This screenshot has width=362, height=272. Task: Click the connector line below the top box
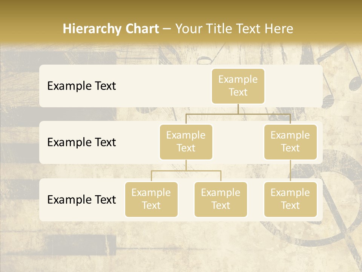(x=238, y=109)
